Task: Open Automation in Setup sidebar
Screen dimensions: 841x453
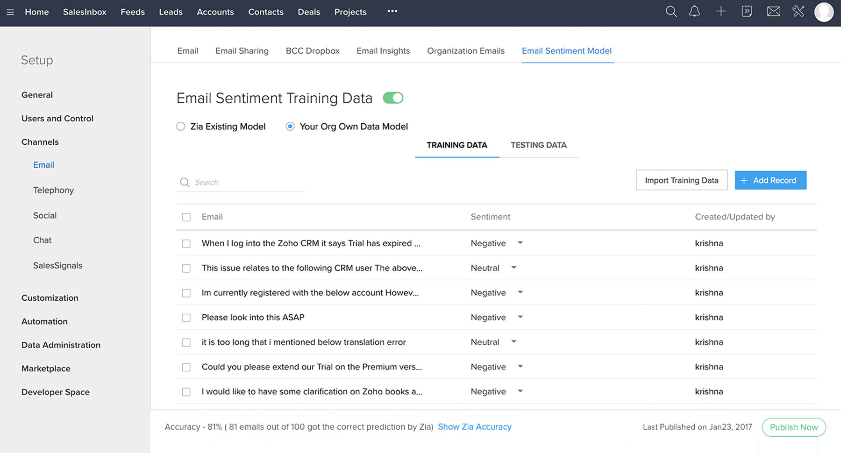Action: [x=44, y=321]
